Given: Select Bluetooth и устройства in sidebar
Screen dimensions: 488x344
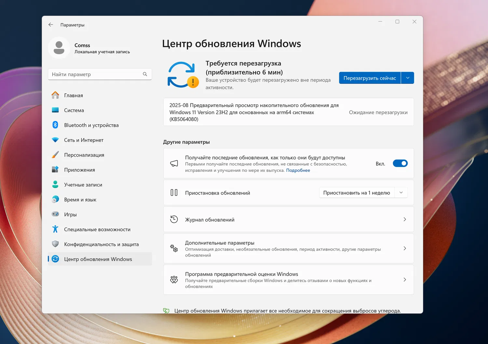Looking at the screenshot, I should 100,125.
